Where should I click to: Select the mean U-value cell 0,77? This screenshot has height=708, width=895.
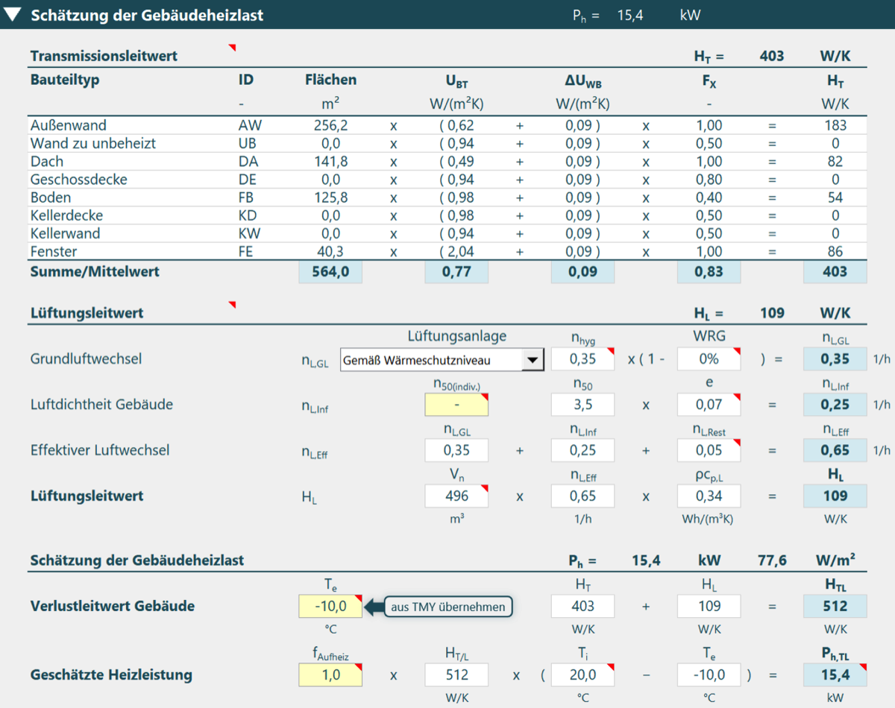(x=456, y=272)
